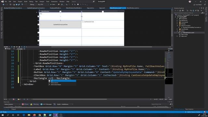
Task: Collapse the Views folder
Action: (x=177, y=31)
